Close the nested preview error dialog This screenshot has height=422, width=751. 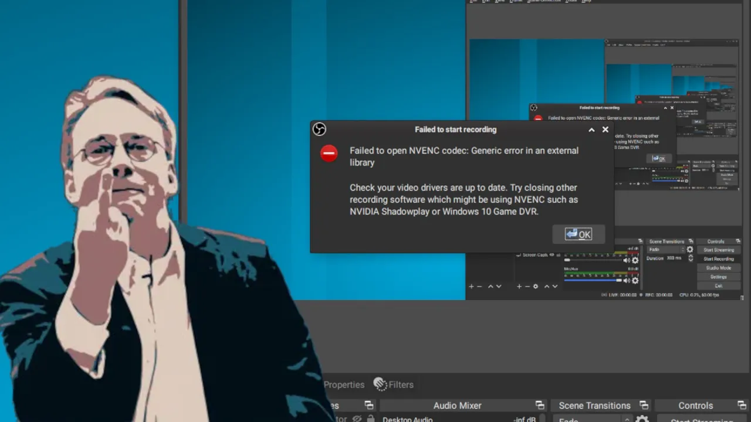pyautogui.click(x=672, y=108)
